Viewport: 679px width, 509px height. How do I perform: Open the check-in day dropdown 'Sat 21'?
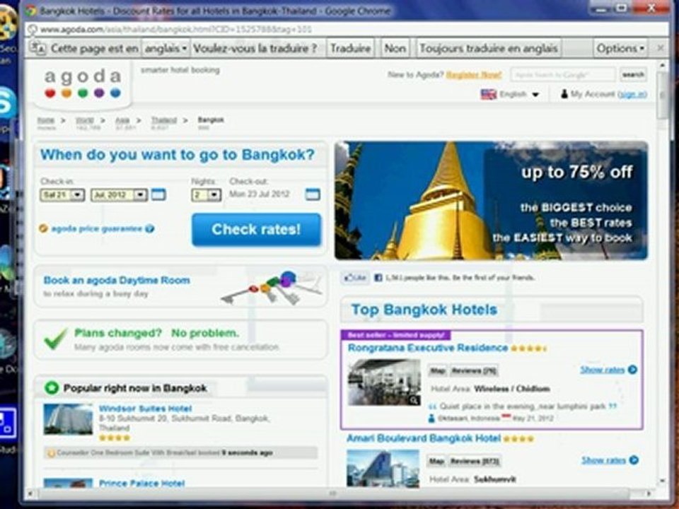point(62,195)
